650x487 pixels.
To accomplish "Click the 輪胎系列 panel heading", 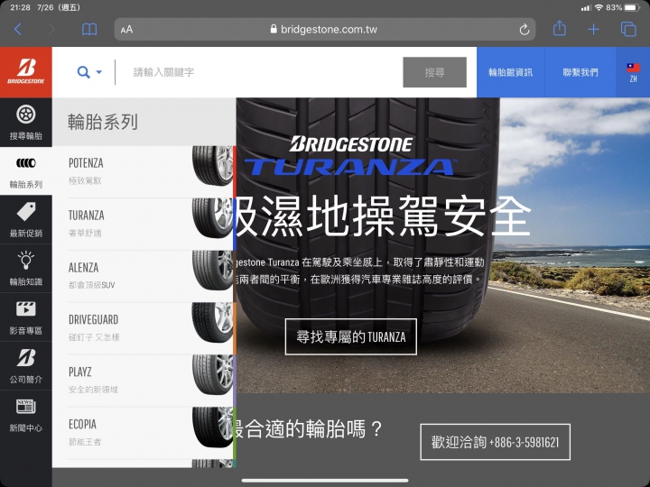I will click(103, 122).
